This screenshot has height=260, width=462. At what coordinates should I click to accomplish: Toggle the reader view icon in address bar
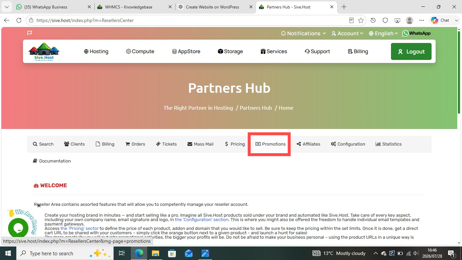click(x=351, y=20)
